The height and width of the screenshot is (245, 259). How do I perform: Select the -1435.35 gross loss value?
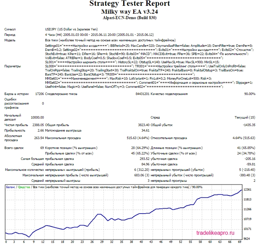pos(249,125)
